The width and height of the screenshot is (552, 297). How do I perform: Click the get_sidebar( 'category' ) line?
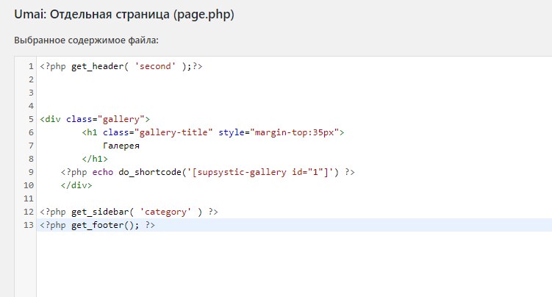[x=129, y=212]
